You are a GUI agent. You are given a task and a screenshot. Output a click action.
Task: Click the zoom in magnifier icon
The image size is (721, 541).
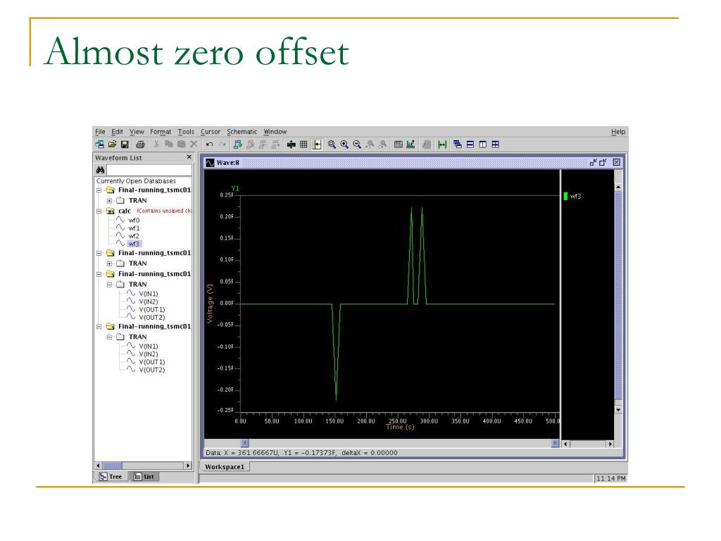(x=344, y=144)
